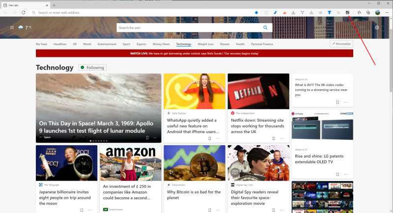
Task: Open browser Settings and more ellipsis
Action: pyautogui.click(x=387, y=12)
